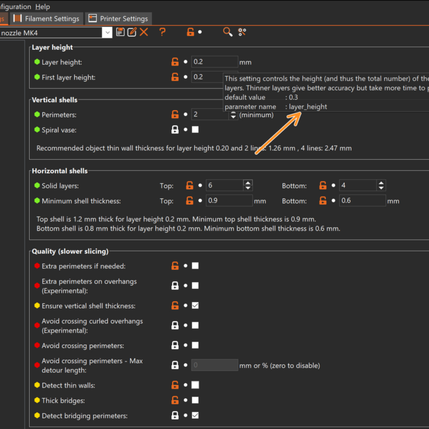Click the save preset floppy disk icon

pos(120,32)
